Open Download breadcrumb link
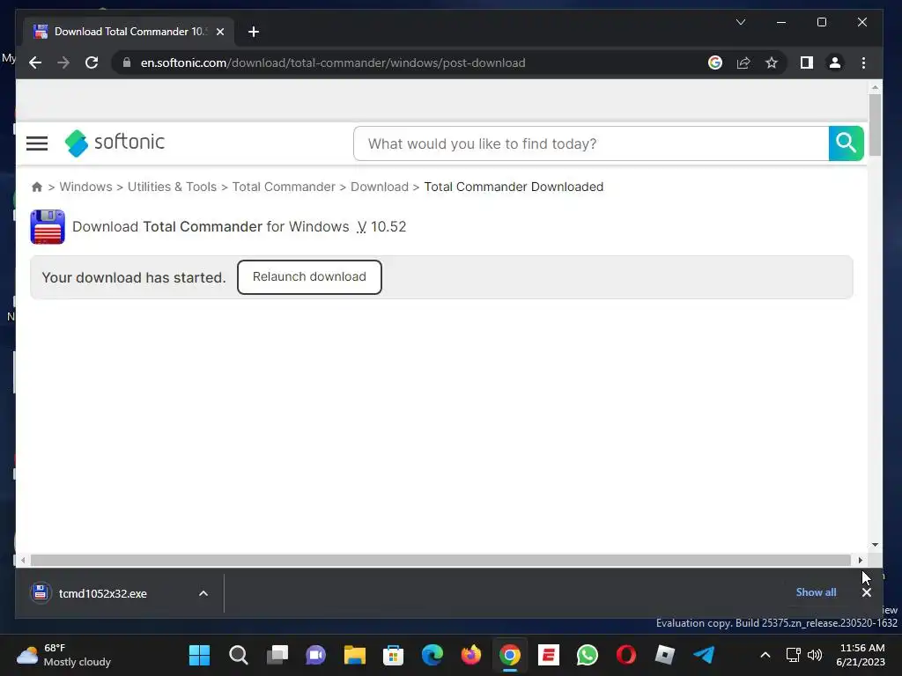 click(380, 187)
